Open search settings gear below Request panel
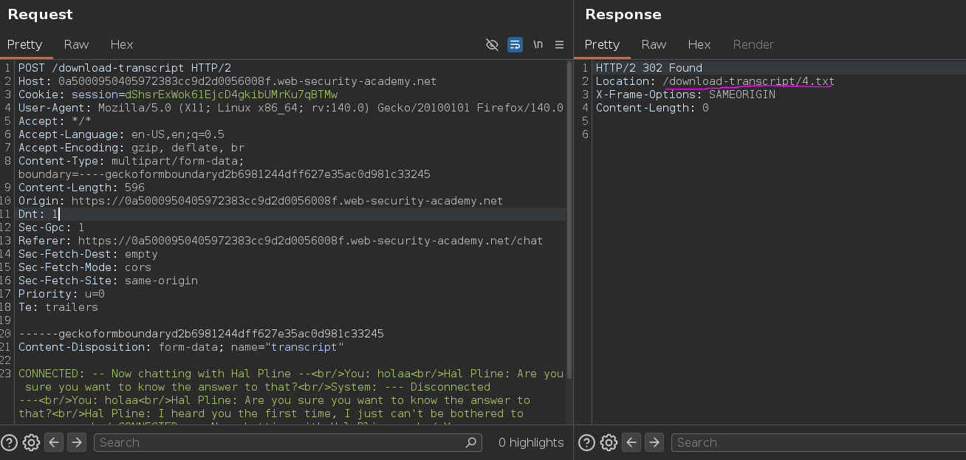Screen dimensions: 966x460 [31, 442]
